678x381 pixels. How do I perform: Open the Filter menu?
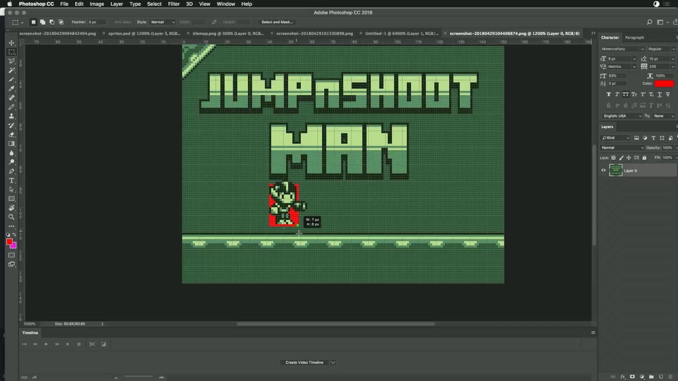(174, 4)
